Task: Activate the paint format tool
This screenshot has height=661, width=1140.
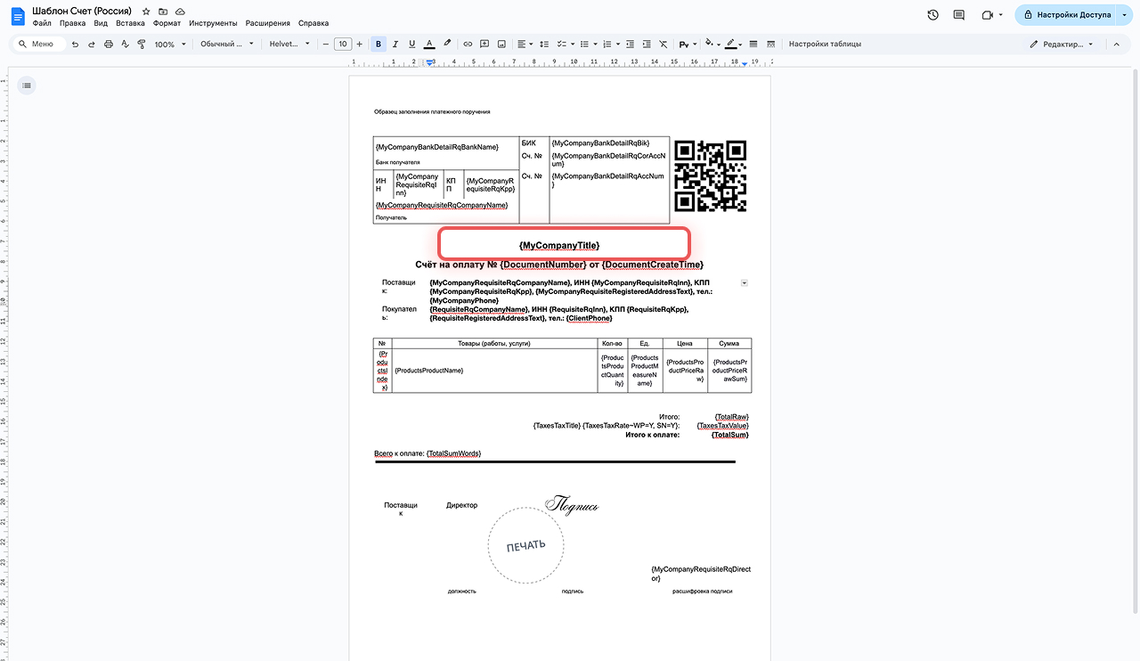Action: pos(142,44)
